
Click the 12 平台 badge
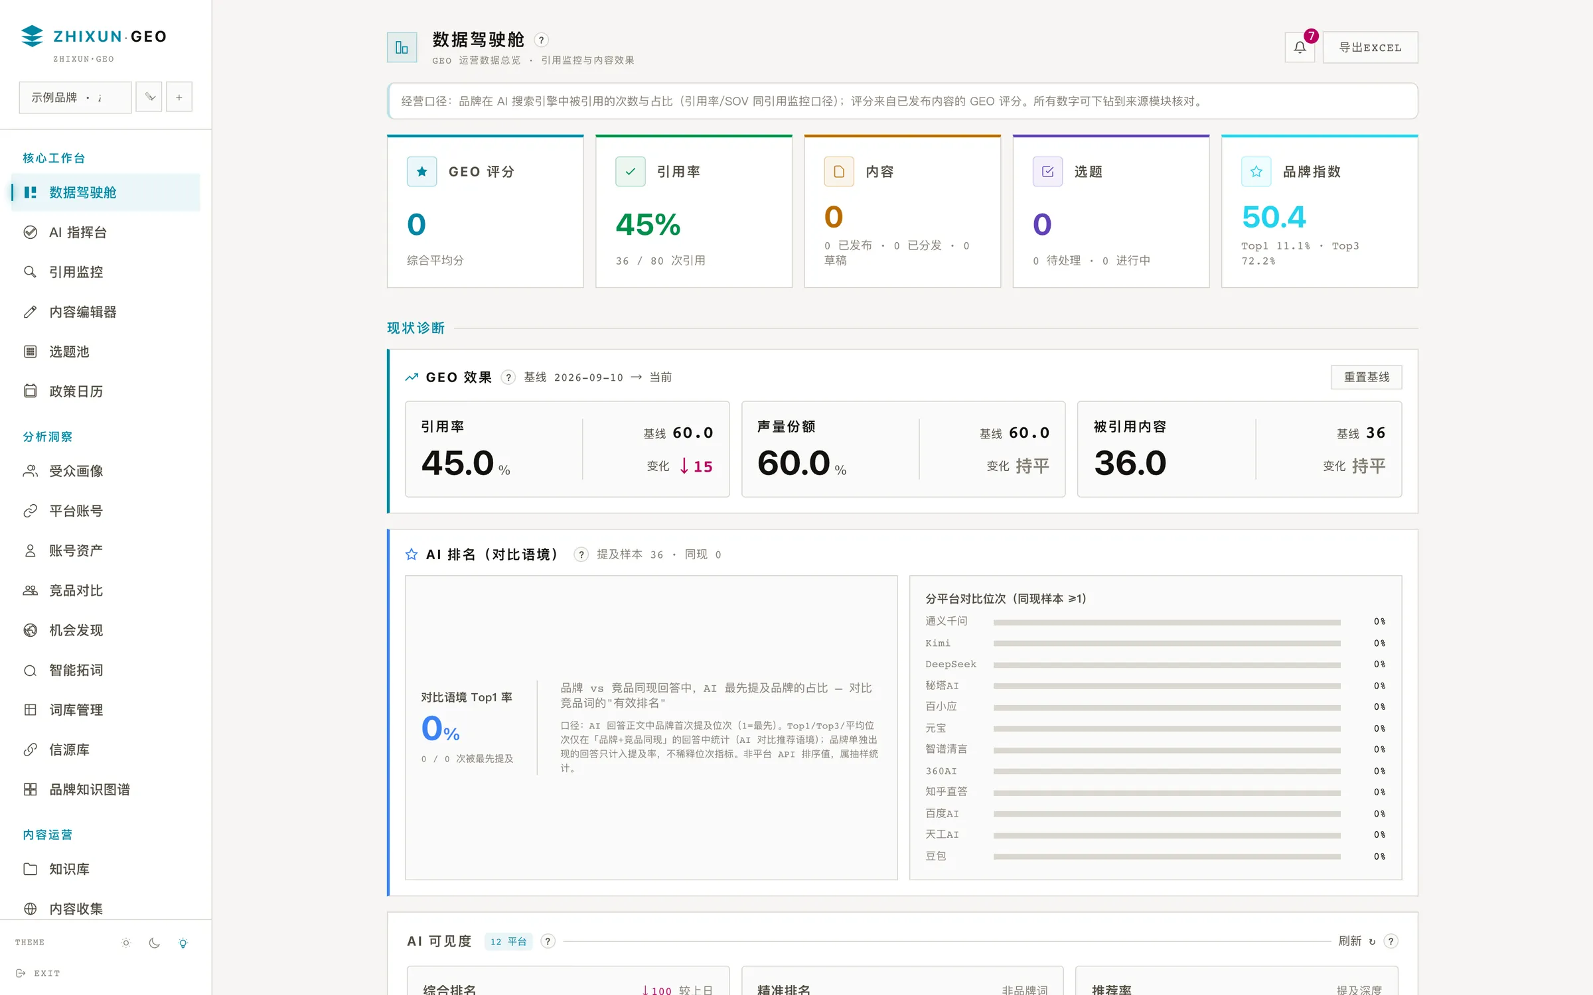(508, 941)
